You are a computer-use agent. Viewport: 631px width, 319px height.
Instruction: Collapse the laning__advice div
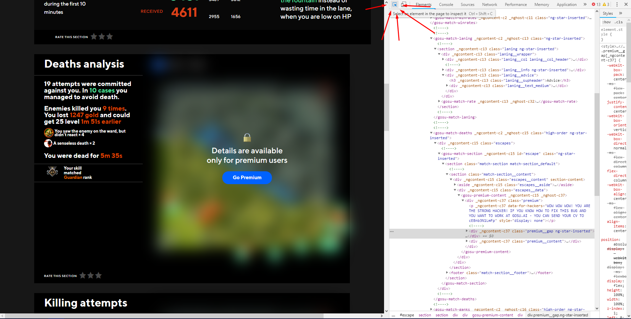443,75
